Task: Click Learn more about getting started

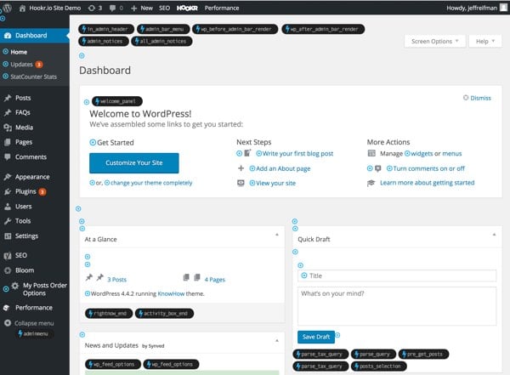Action: tap(427, 183)
